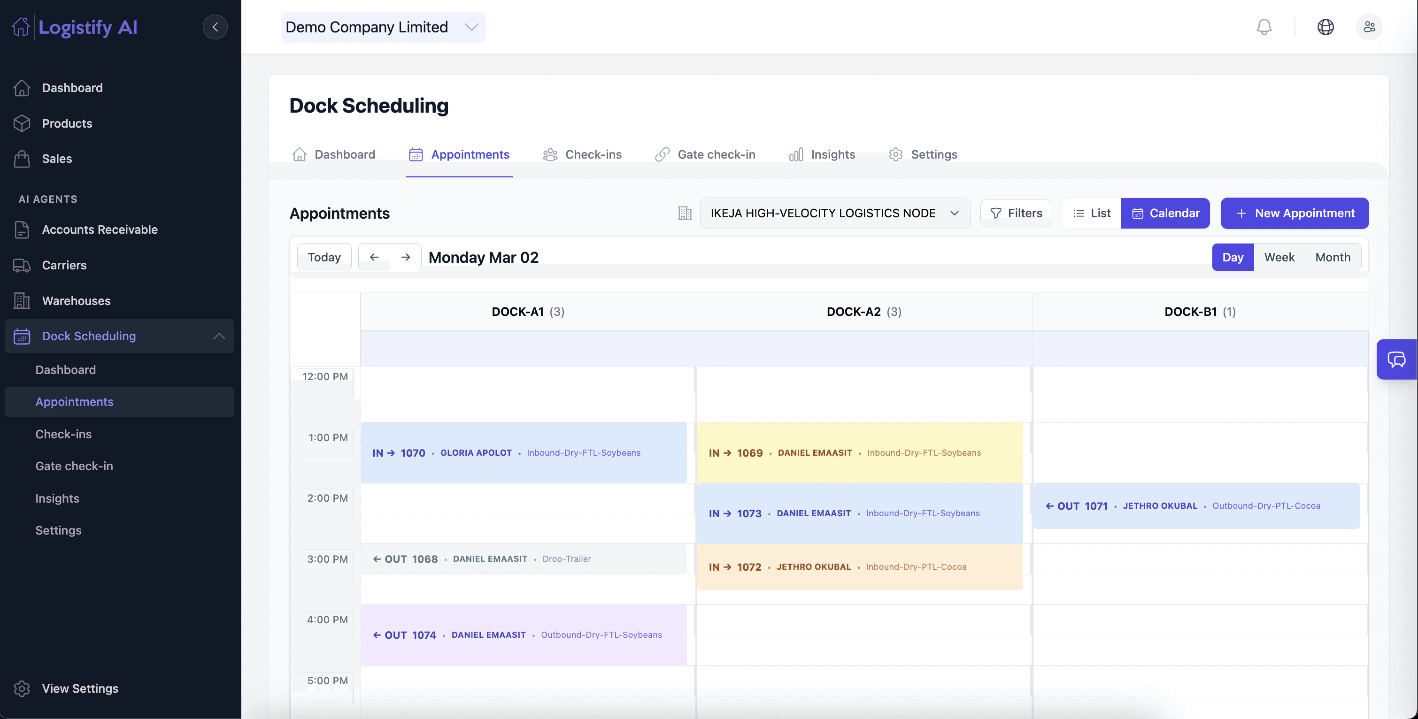1418x719 pixels.
Task: Click the Logistify AI home logo
Action: [x=76, y=27]
